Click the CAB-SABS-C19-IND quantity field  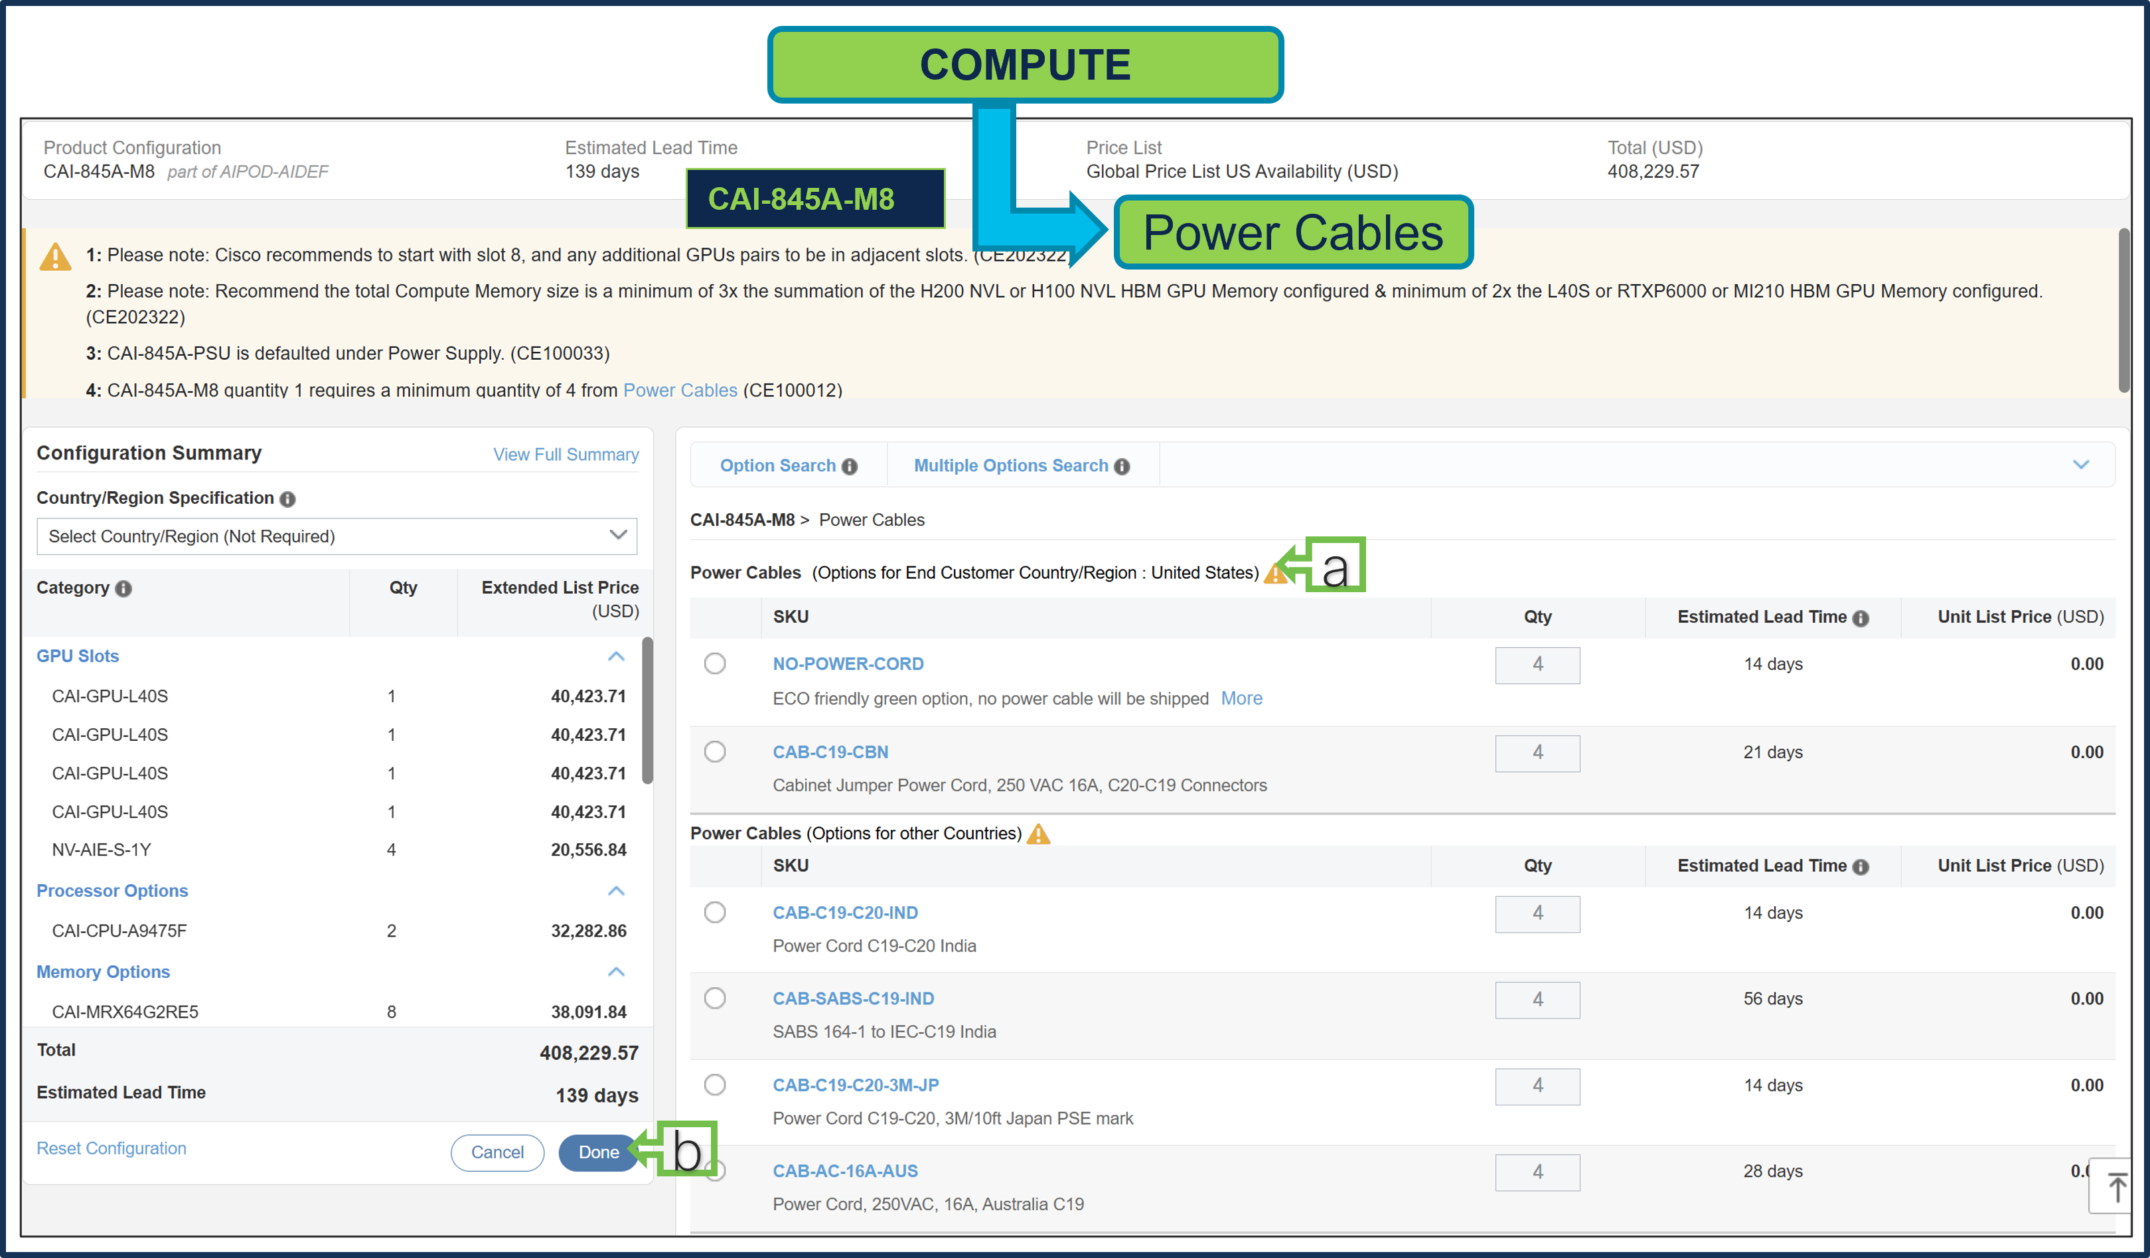[1537, 999]
